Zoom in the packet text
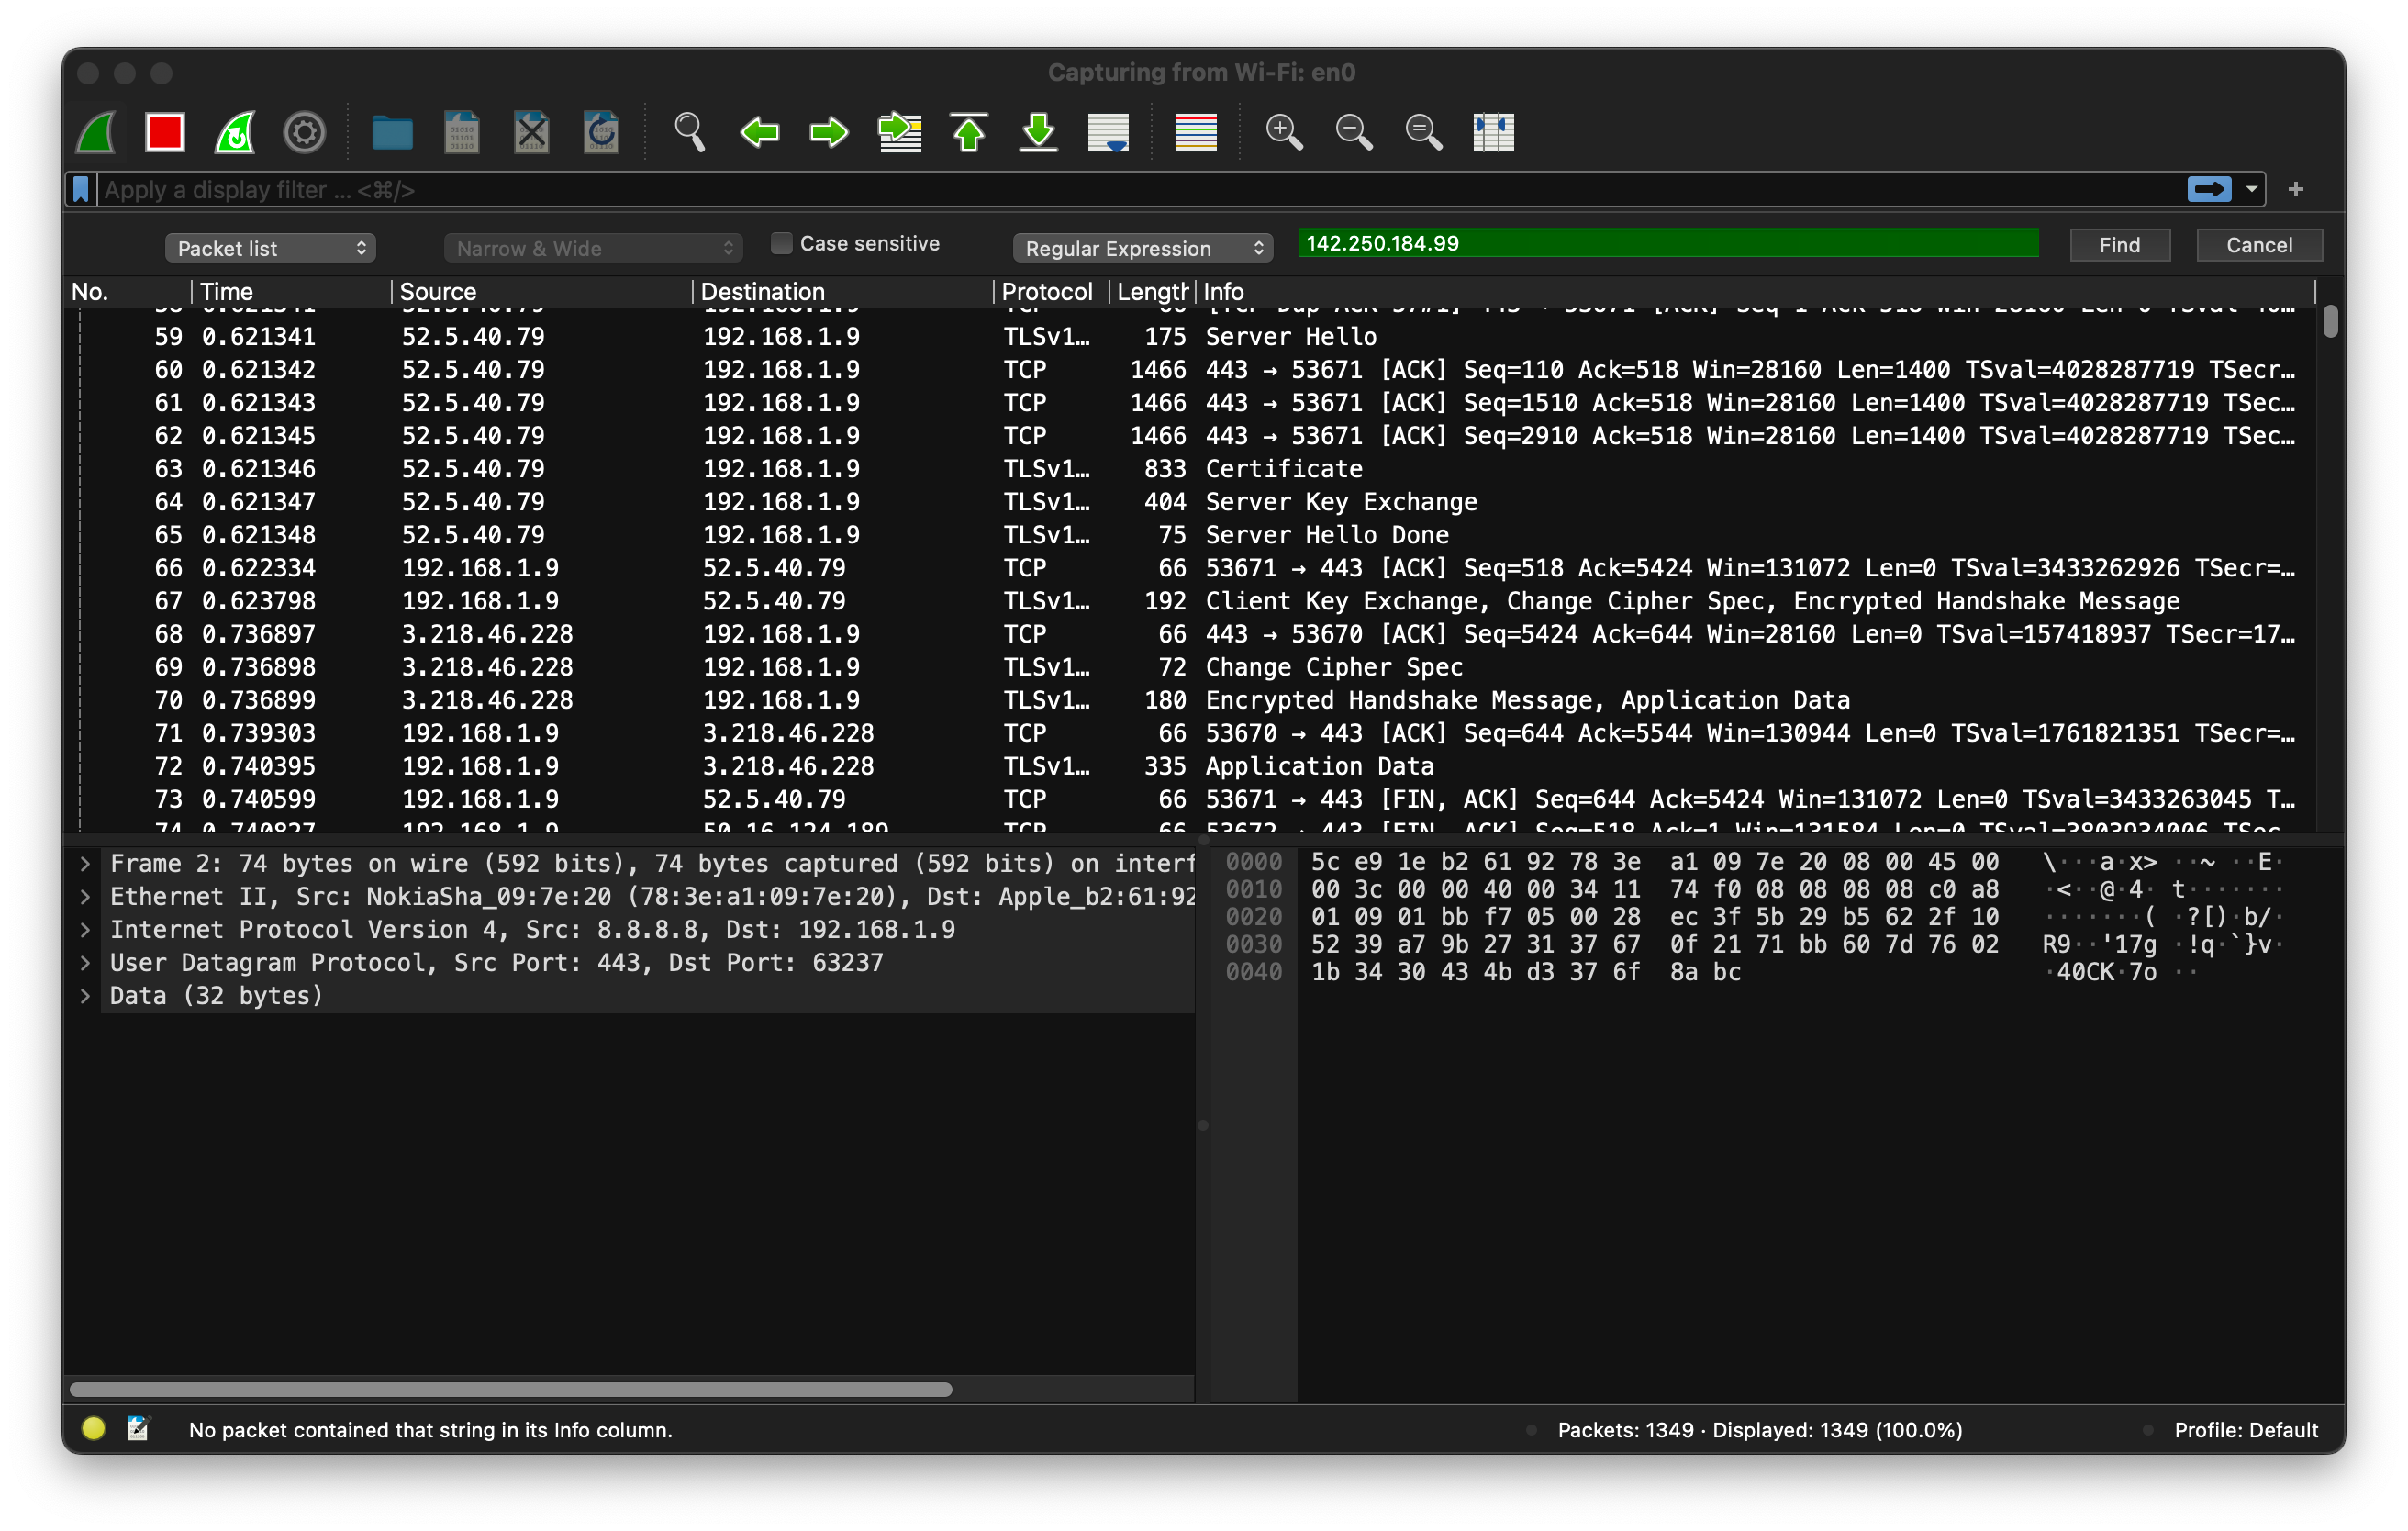 (1283, 132)
